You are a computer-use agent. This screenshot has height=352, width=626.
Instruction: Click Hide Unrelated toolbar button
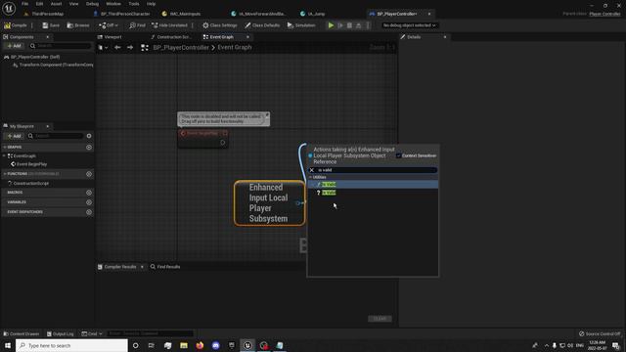pyautogui.click(x=169, y=25)
